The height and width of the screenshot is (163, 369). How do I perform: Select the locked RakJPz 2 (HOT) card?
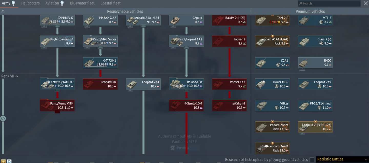(230, 20)
